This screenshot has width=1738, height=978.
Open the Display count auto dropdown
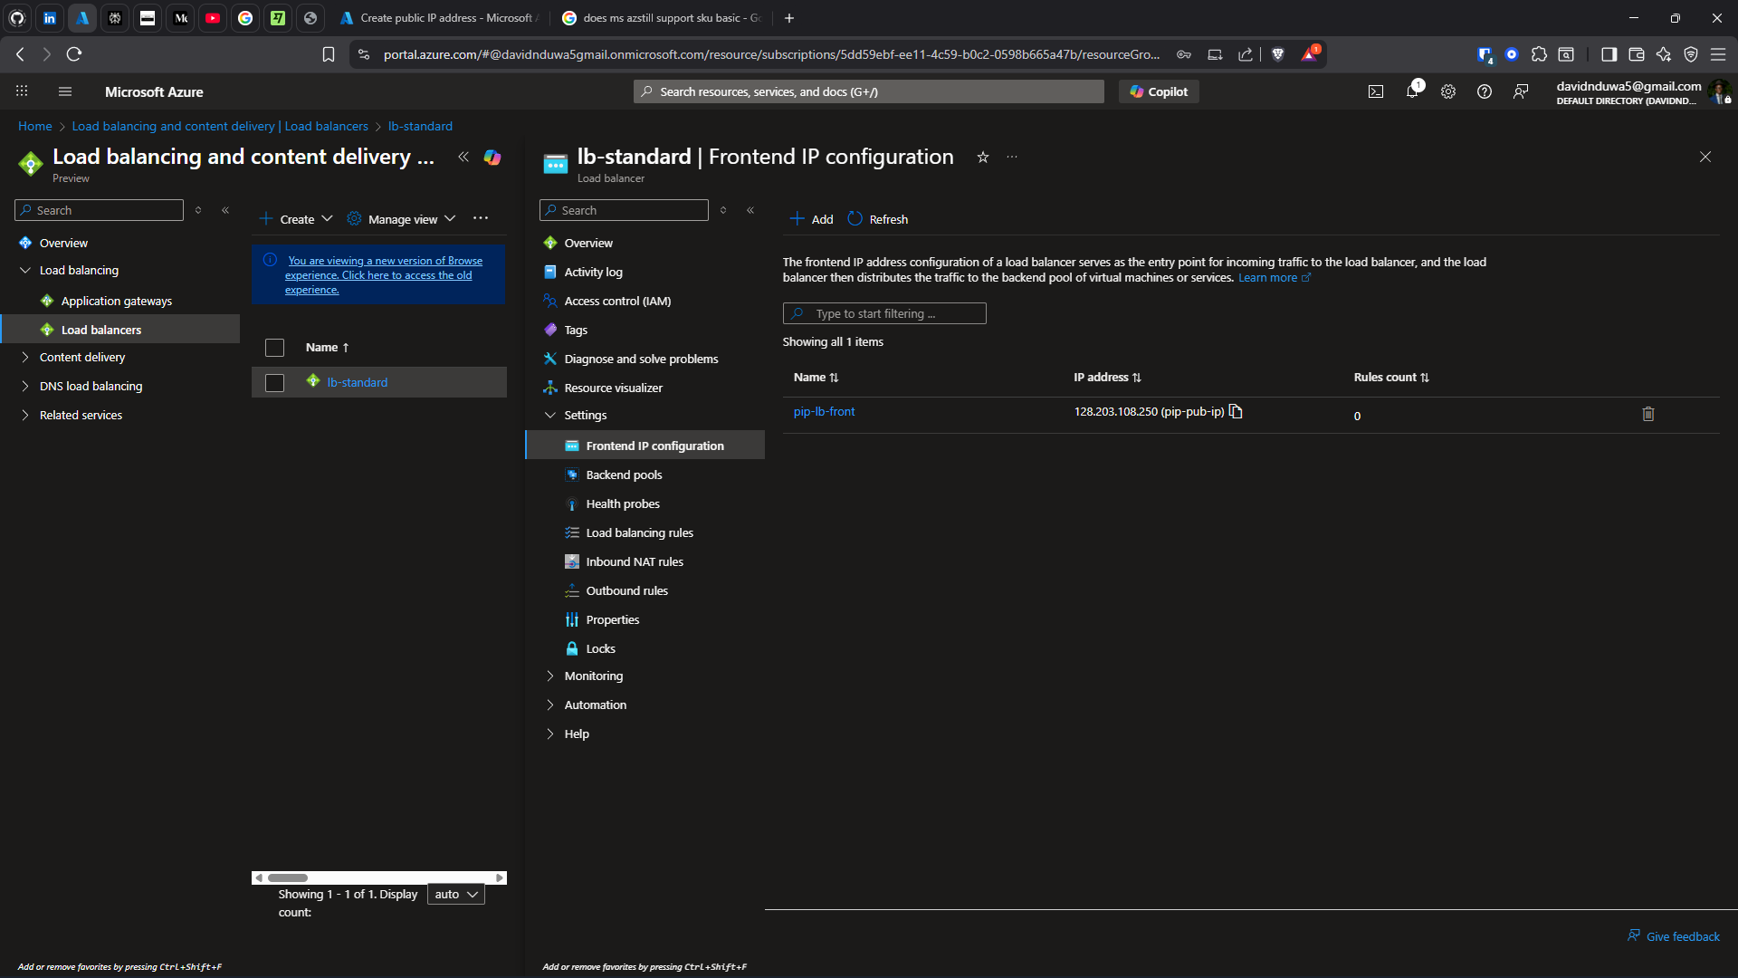[x=456, y=894]
